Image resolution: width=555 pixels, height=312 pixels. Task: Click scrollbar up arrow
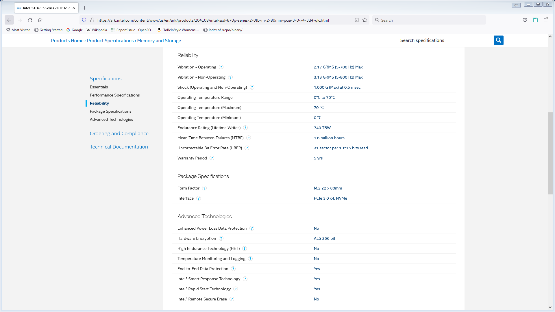pos(550,37)
